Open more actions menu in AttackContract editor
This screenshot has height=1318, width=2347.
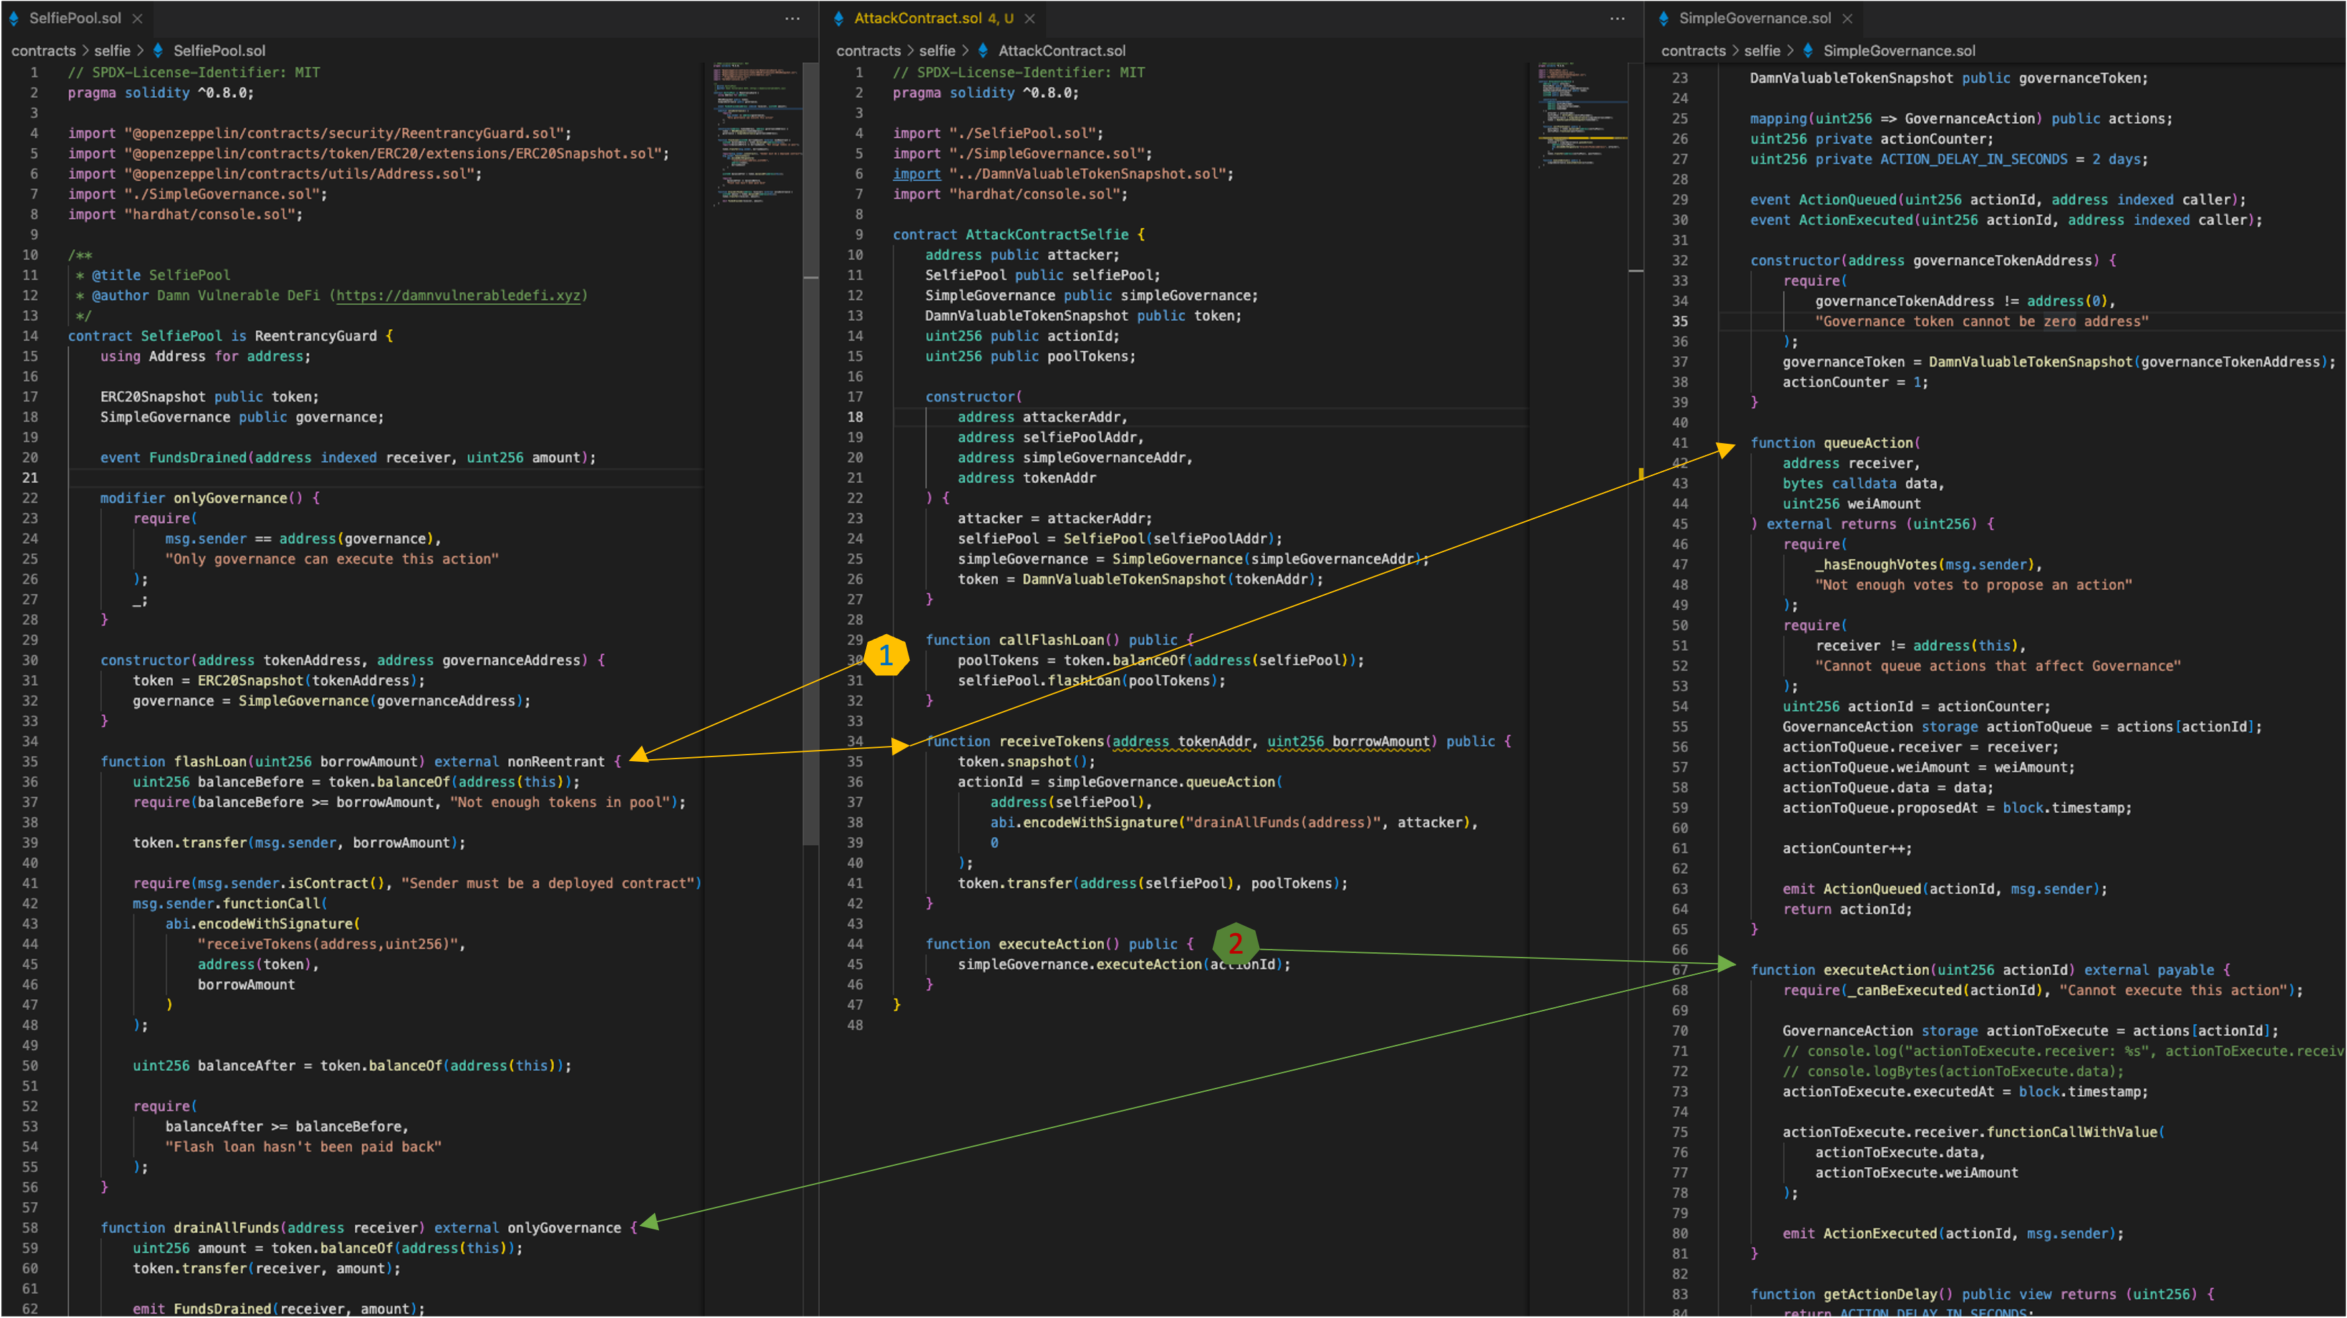click(x=1617, y=19)
